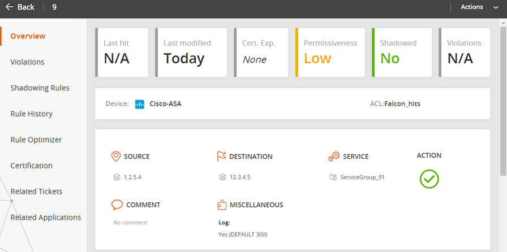Click the Service gears icon
The width and height of the screenshot is (507, 252).
tap(334, 156)
